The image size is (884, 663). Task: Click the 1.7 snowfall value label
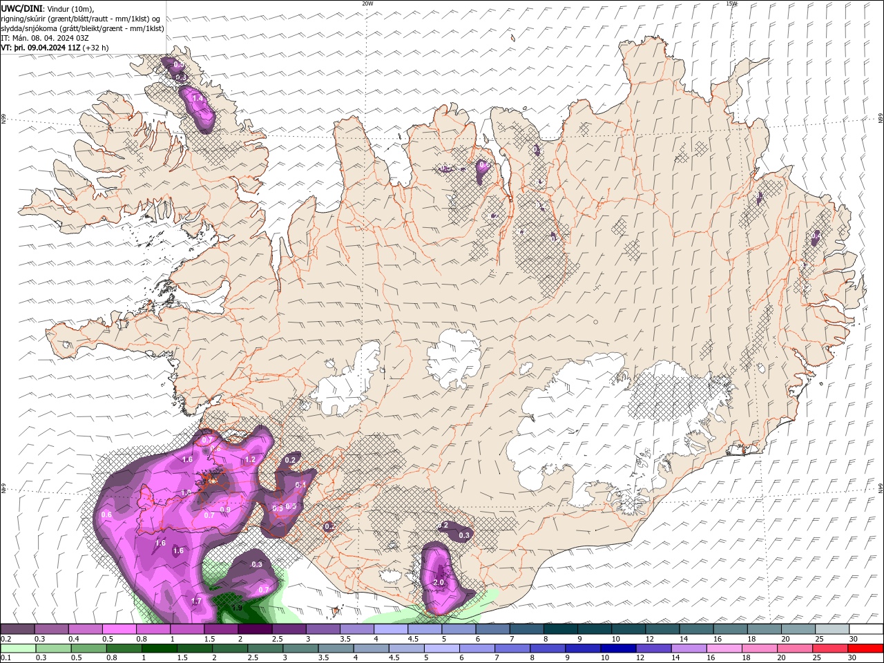point(196,602)
